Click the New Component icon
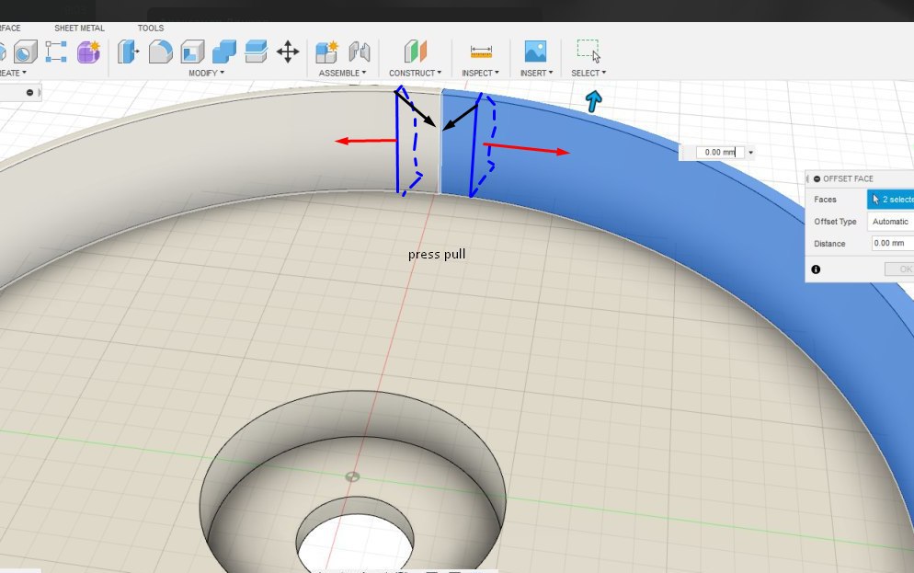The width and height of the screenshot is (914, 573). coord(327,52)
